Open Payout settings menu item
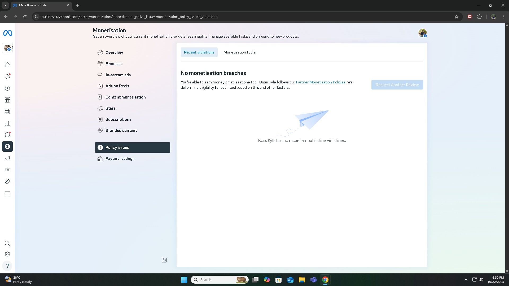The image size is (509, 286). (x=120, y=159)
